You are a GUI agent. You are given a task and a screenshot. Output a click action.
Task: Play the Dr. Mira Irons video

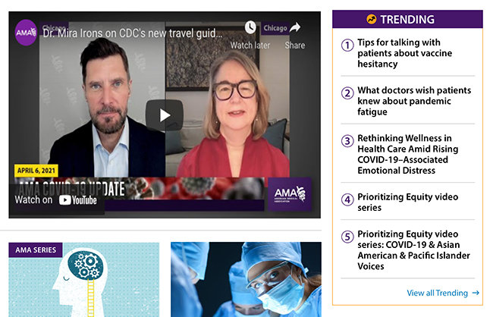(x=164, y=115)
